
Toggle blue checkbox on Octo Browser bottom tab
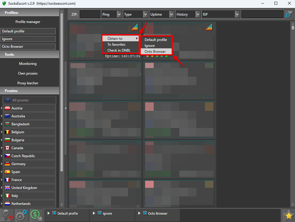pyautogui.click(x=145, y=213)
